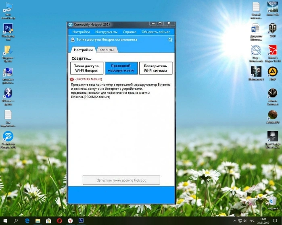Choose Повторитель Wi-Fi сигнала mode
Screen dimensions: 282x225
[x=156, y=68]
